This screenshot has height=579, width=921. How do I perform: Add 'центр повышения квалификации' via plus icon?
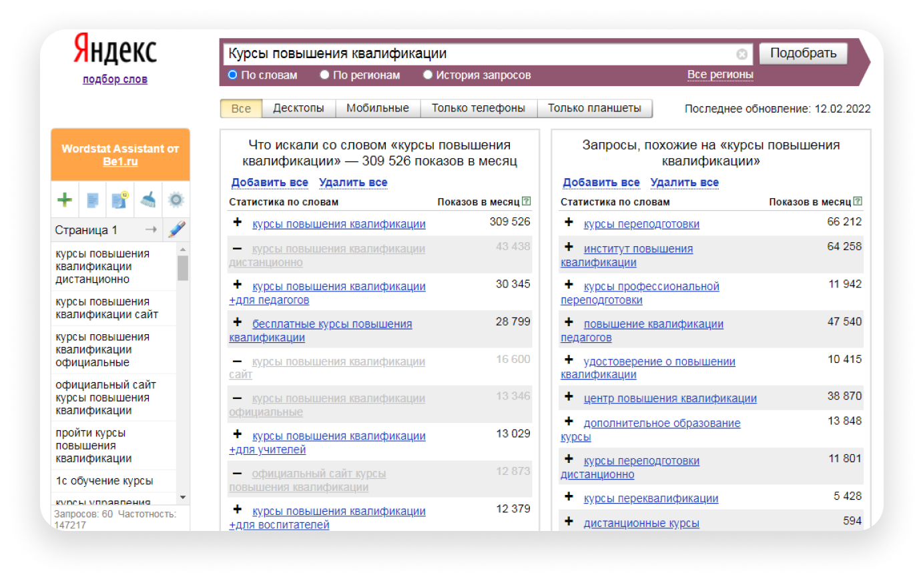[x=569, y=398]
